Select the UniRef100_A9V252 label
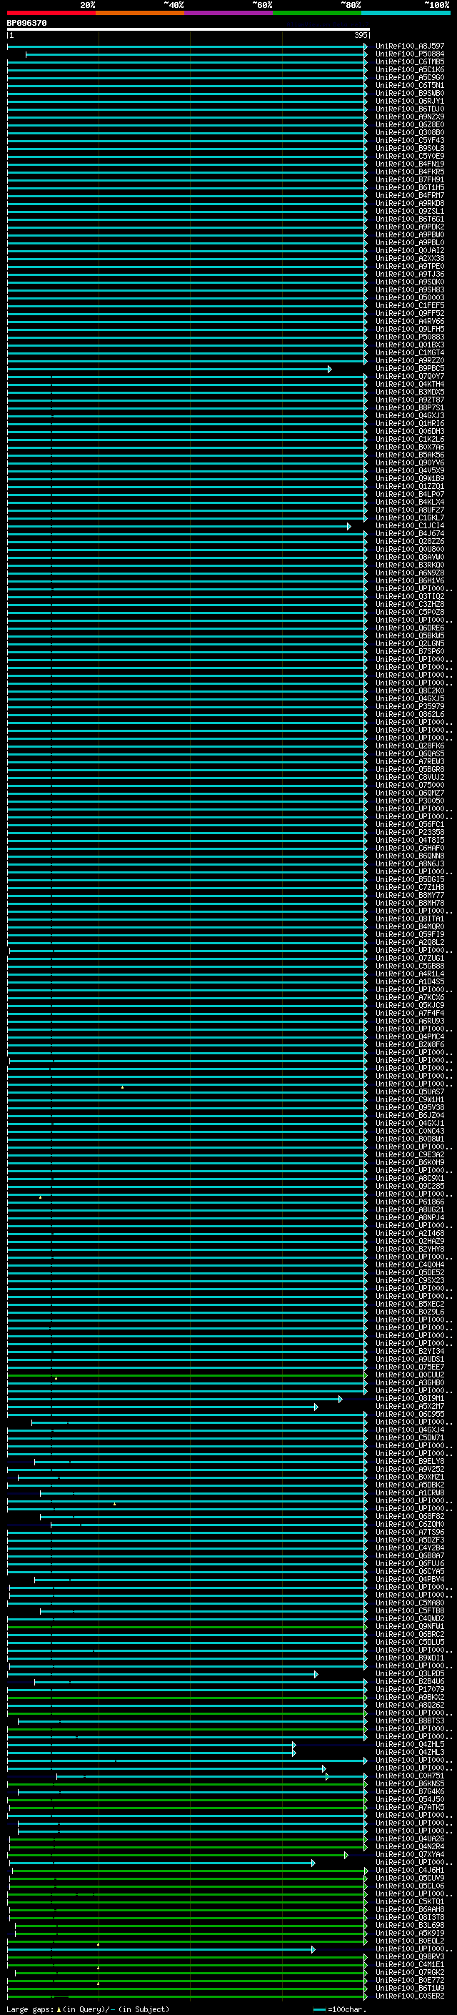The image size is (457, 2015). [410, 1469]
